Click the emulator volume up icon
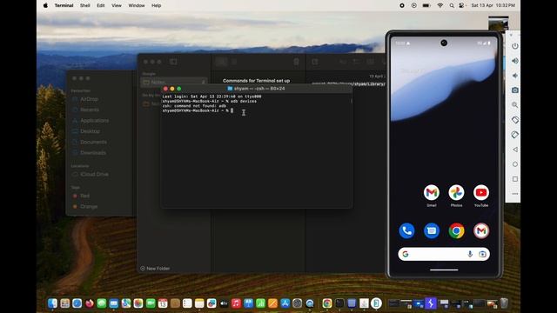557x313 pixels. [514, 61]
